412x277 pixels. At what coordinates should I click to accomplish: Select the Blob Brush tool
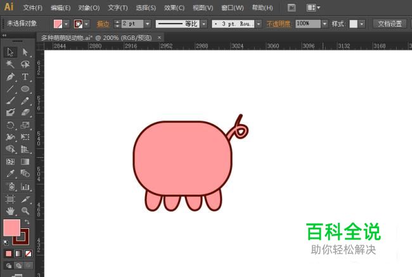click(x=10, y=112)
